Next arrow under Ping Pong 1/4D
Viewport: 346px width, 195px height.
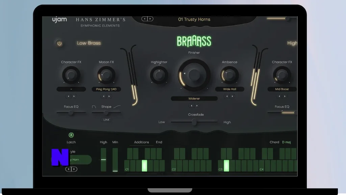tap(109, 96)
